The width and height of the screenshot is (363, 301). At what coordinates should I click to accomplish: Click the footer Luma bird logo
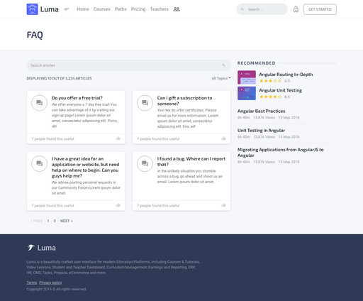point(30,248)
